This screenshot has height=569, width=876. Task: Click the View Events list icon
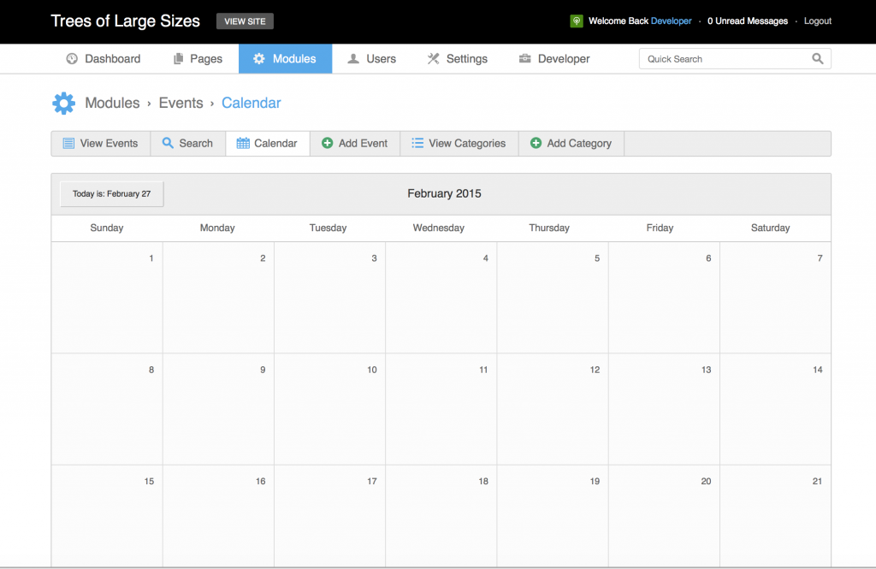click(68, 144)
